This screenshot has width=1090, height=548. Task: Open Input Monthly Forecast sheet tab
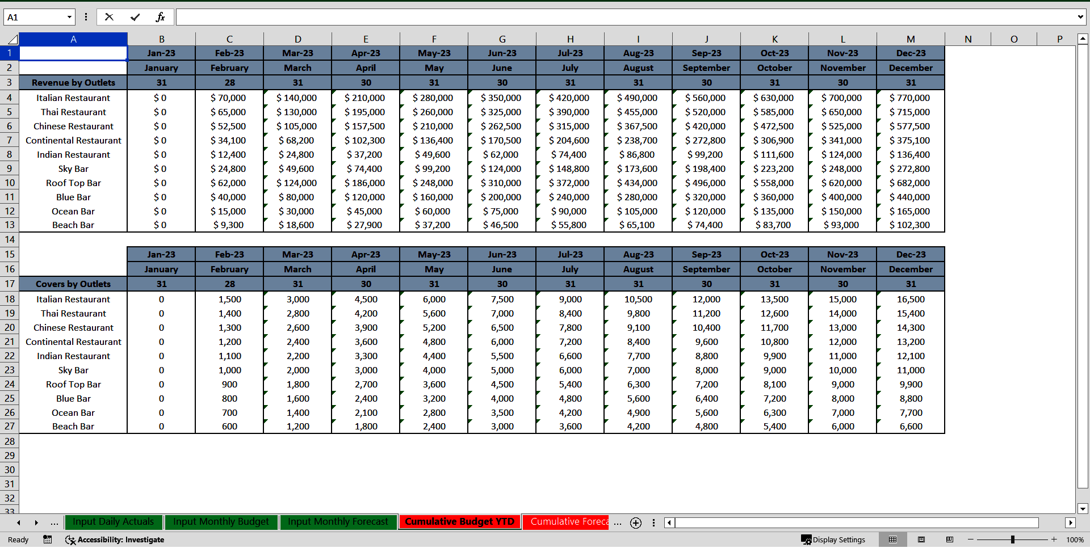point(338,522)
